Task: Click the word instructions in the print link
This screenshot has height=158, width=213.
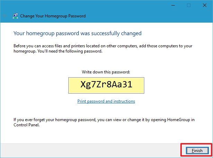Action: (124, 101)
